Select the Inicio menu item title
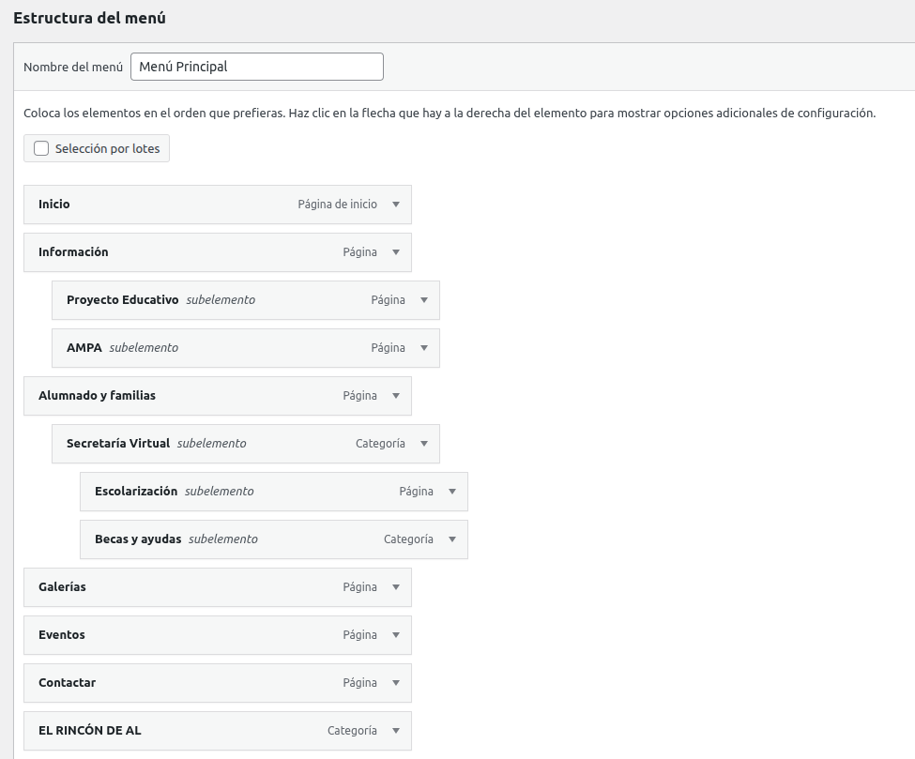 point(54,205)
